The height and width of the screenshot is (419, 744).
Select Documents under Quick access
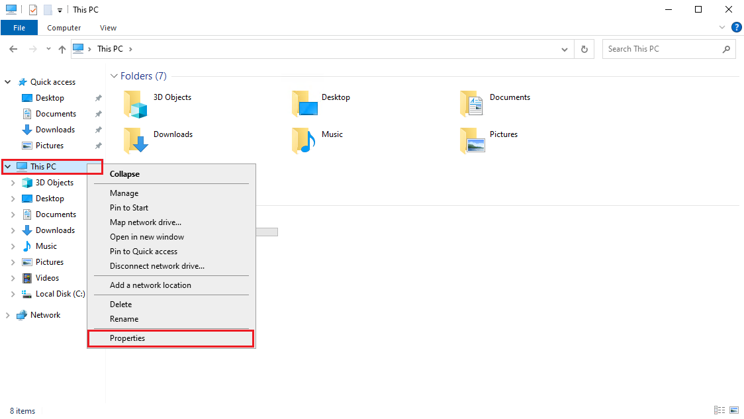point(56,114)
